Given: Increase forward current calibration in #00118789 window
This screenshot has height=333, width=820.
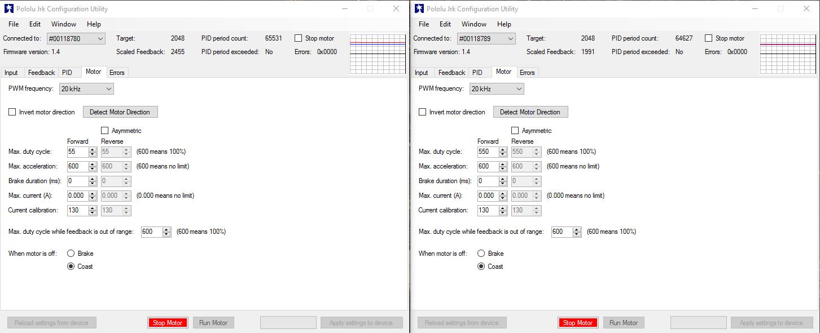Looking at the screenshot, I should pos(503,208).
